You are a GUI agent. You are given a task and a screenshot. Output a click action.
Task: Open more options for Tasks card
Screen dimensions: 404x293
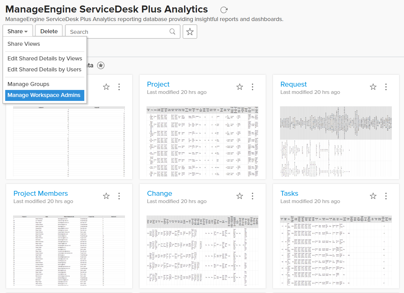(x=386, y=196)
